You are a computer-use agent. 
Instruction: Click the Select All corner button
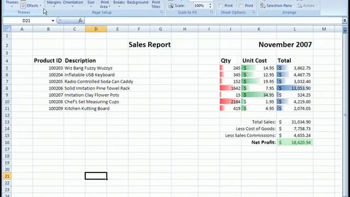click(7, 29)
